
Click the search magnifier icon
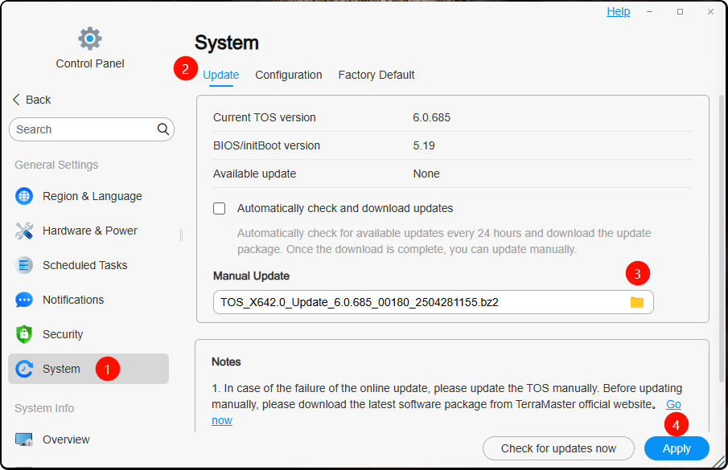(163, 129)
